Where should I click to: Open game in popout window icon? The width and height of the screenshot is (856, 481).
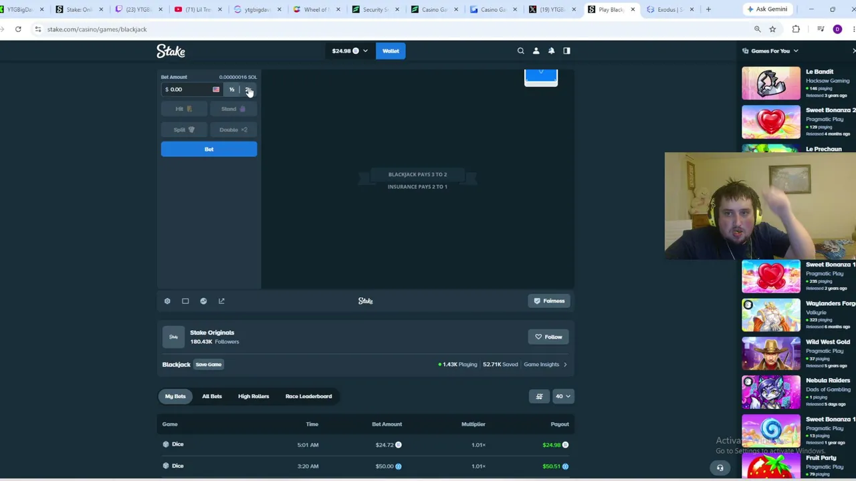(x=221, y=301)
